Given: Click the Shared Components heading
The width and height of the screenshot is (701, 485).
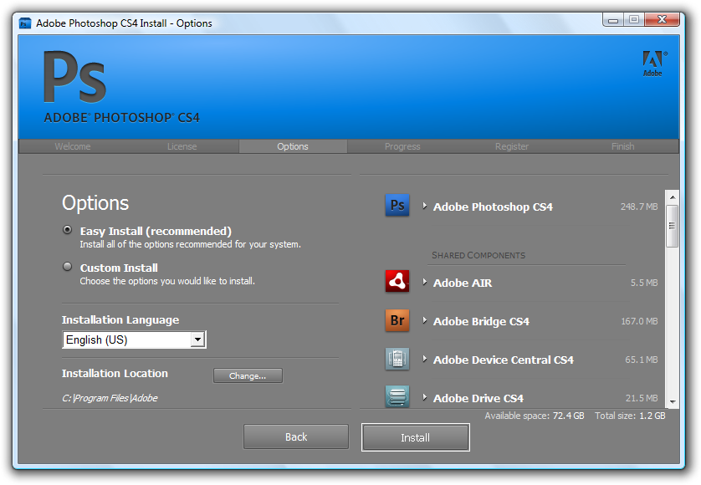Looking at the screenshot, I should tap(478, 255).
